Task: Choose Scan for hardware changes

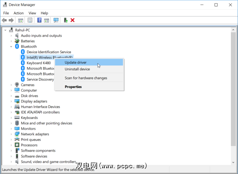Action: (x=89, y=78)
